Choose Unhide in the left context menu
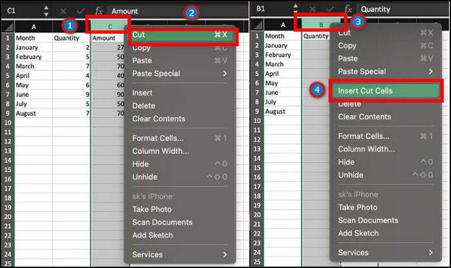 [x=180, y=177]
